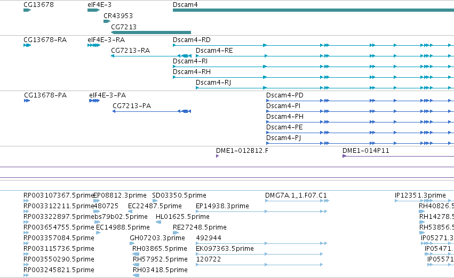Select the RE27248.5prime EST label
The image size is (454, 278).
click(x=200, y=227)
